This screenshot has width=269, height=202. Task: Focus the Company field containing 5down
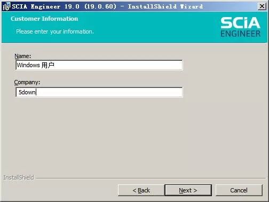click(99, 92)
